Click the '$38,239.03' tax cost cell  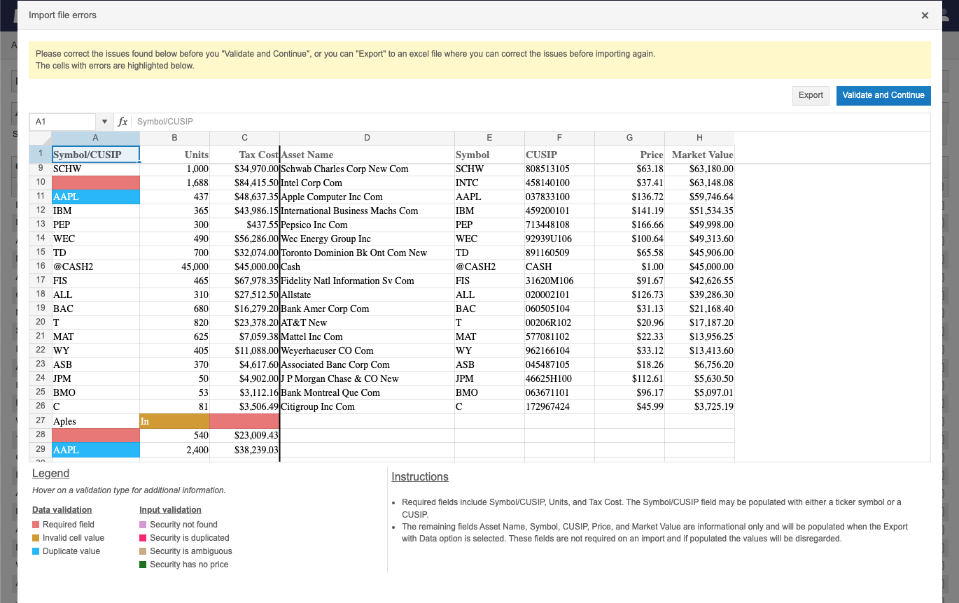pos(244,450)
